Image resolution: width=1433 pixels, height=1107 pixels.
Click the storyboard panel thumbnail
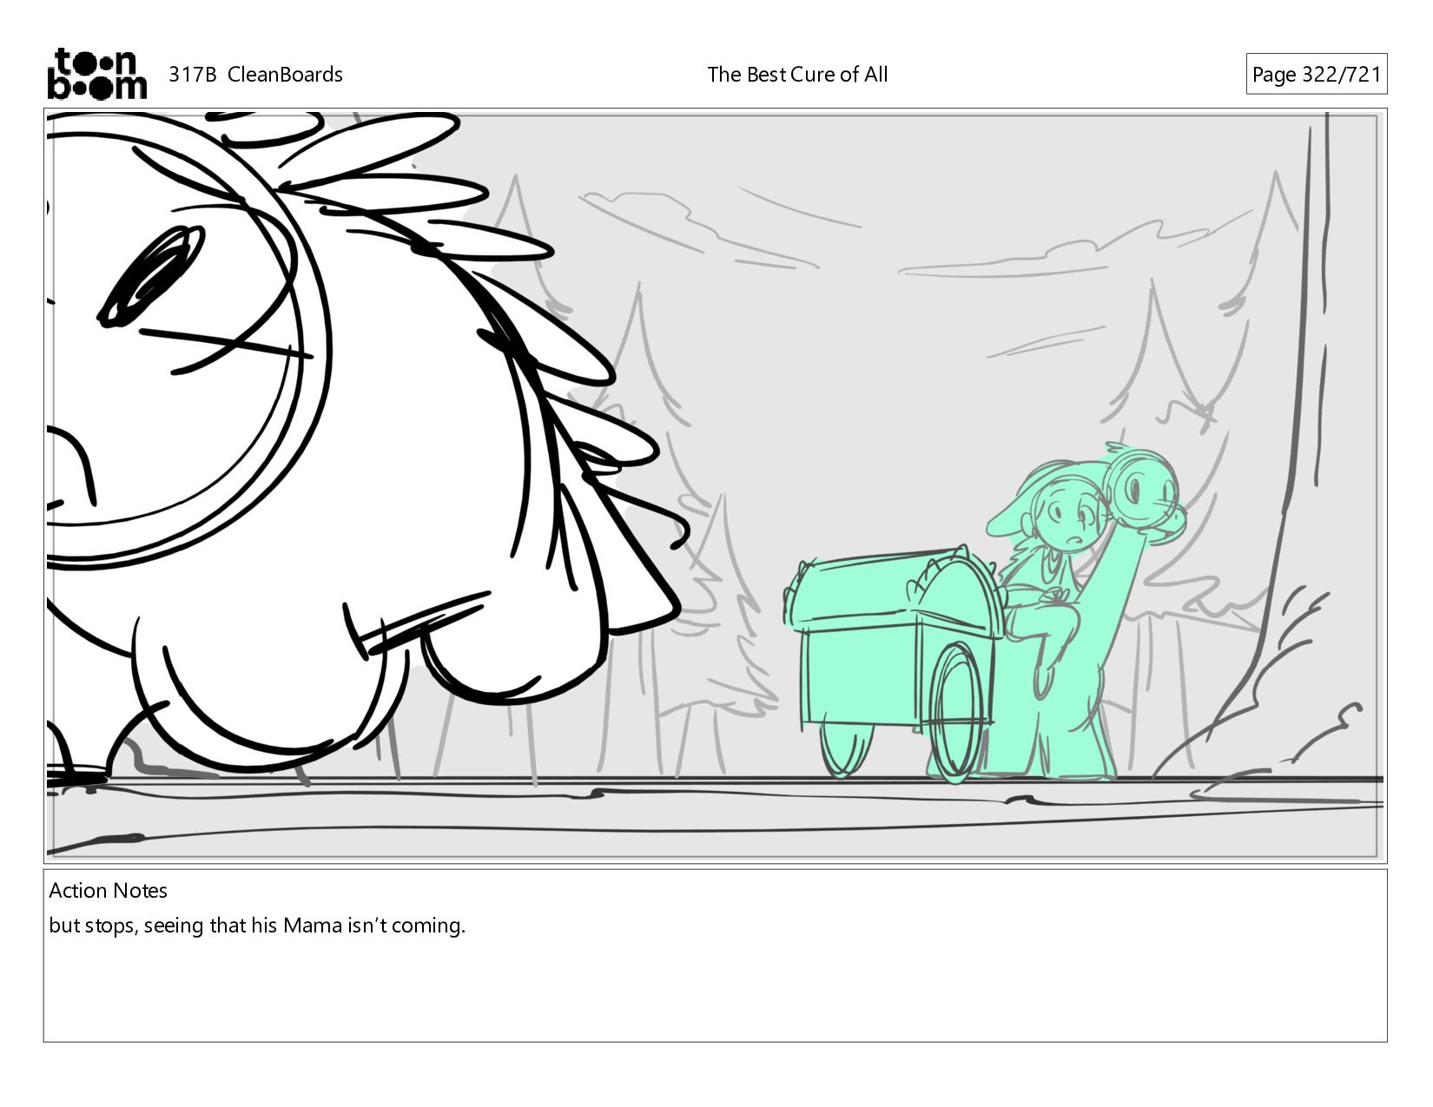coord(715,485)
